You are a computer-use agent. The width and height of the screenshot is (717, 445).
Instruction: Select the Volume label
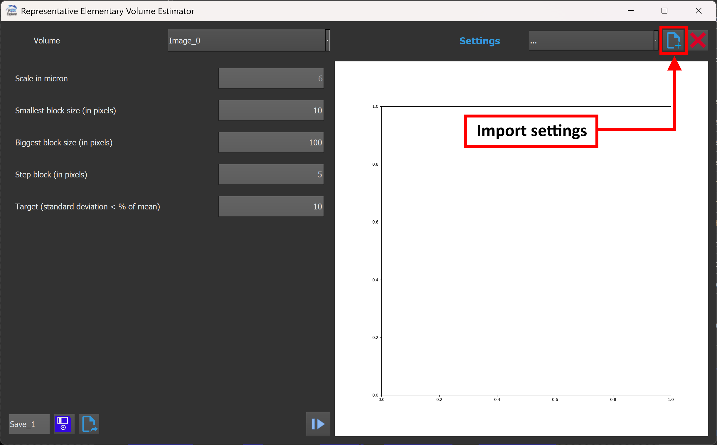47,40
